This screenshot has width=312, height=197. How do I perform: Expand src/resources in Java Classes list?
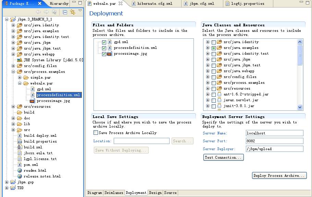[x=208, y=89]
